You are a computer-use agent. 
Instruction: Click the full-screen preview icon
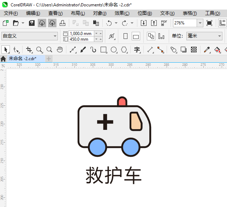click(209, 23)
